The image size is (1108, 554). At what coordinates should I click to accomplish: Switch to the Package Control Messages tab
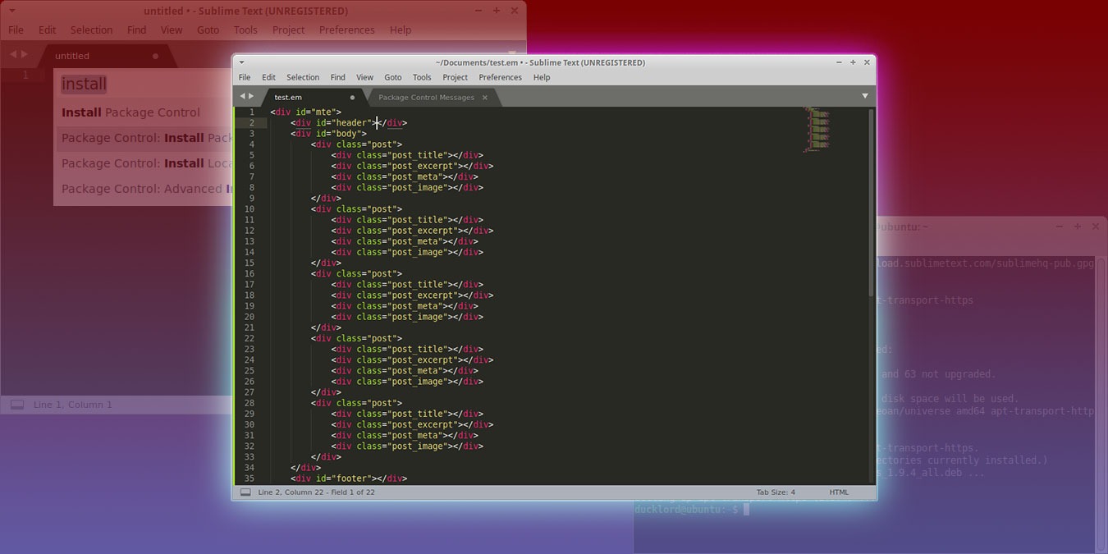pos(426,97)
